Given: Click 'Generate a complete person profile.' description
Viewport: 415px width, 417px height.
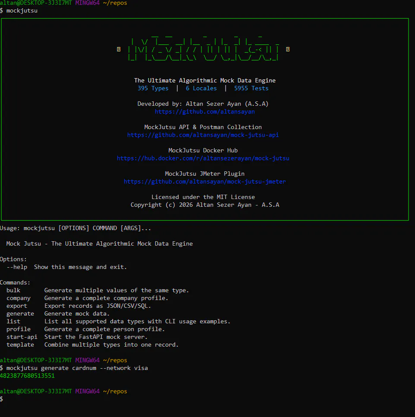Looking at the screenshot, I should (104, 329).
